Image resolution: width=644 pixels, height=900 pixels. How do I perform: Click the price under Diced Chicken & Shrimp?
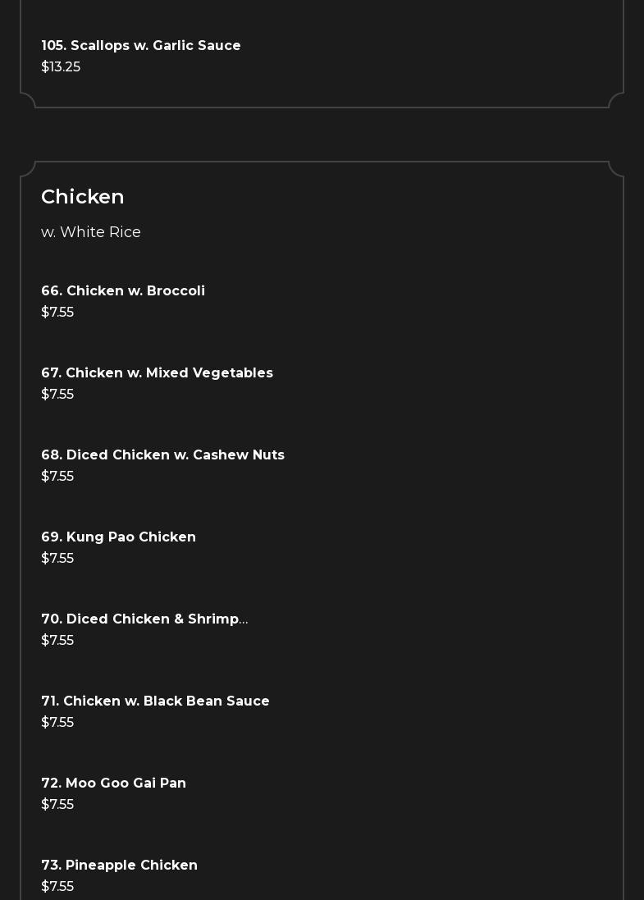[57, 640]
